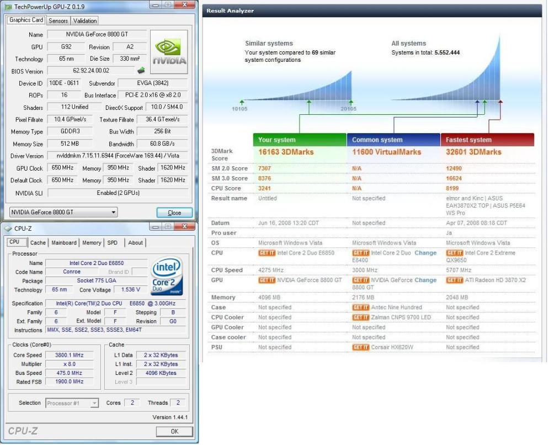Minimize the CPU-Z window
Image resolution: width=549 pixels, height=445 pixels.
pyautogui.click(x=156, y=227)
